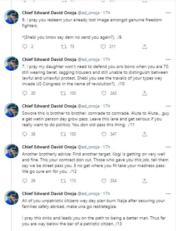Share the 'redeem your already lost image' tweet
This screenshot has width=176, height=231.
[x=145, y=47]
